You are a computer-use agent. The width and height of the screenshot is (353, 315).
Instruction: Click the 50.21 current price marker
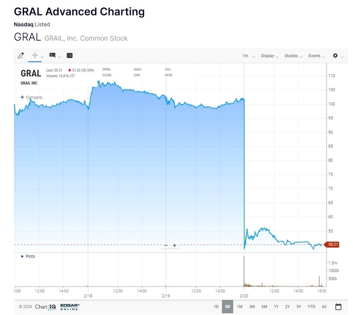[332, 244]
